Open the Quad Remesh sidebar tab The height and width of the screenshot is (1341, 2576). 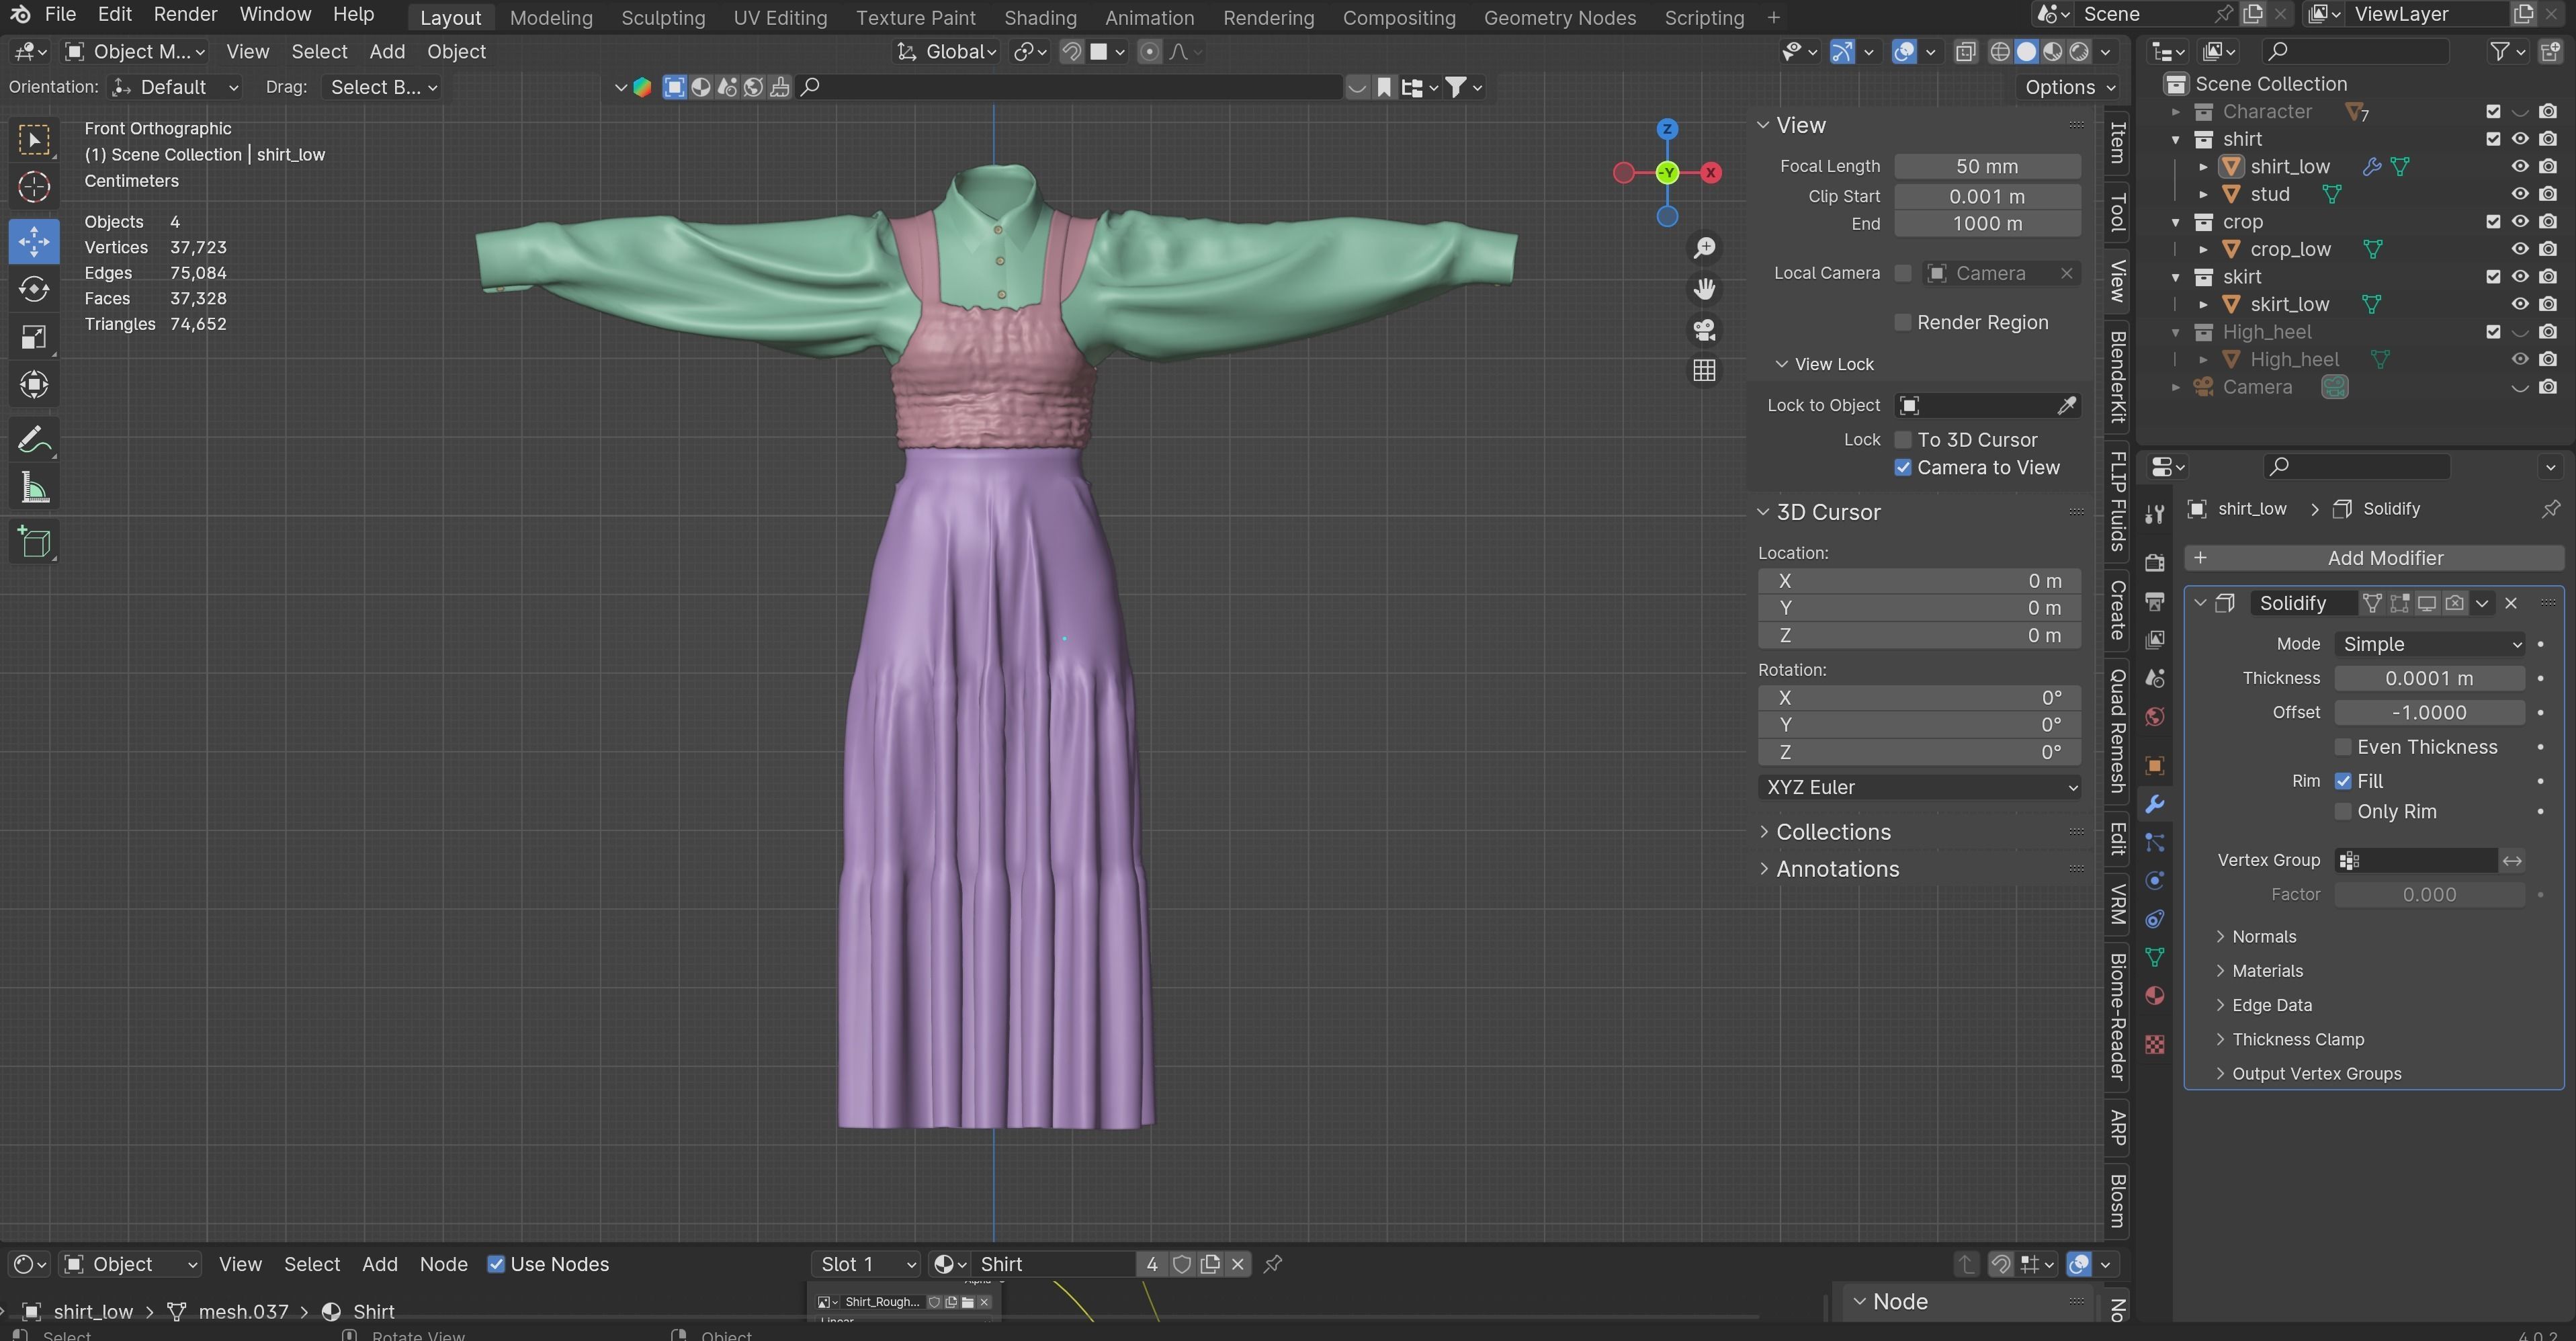[x=2117, y=731]
